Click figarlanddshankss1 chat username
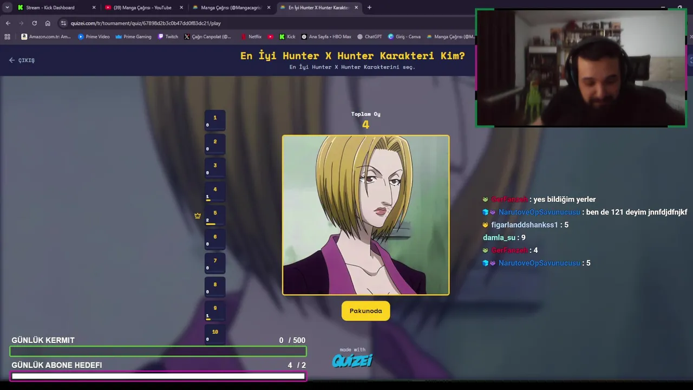The image size is (693, 390). click(525, 225)
